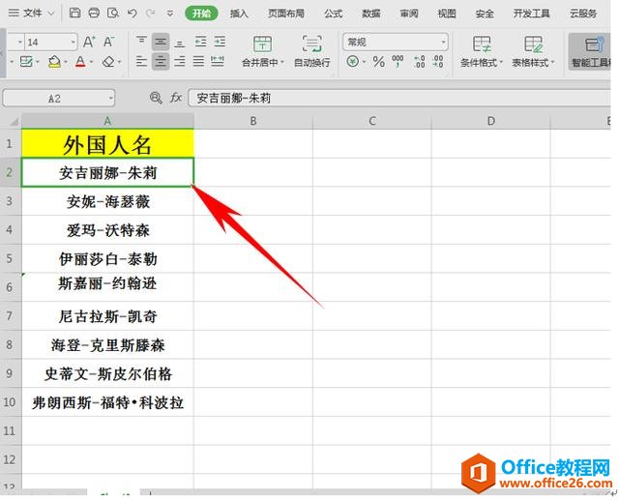Switch to the 审阅 Review tab

(409, 14)
